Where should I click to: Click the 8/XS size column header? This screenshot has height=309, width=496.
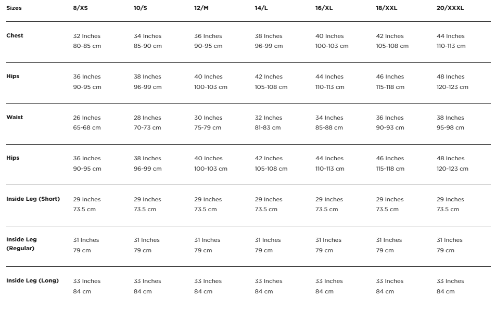[x=80, y=8]
